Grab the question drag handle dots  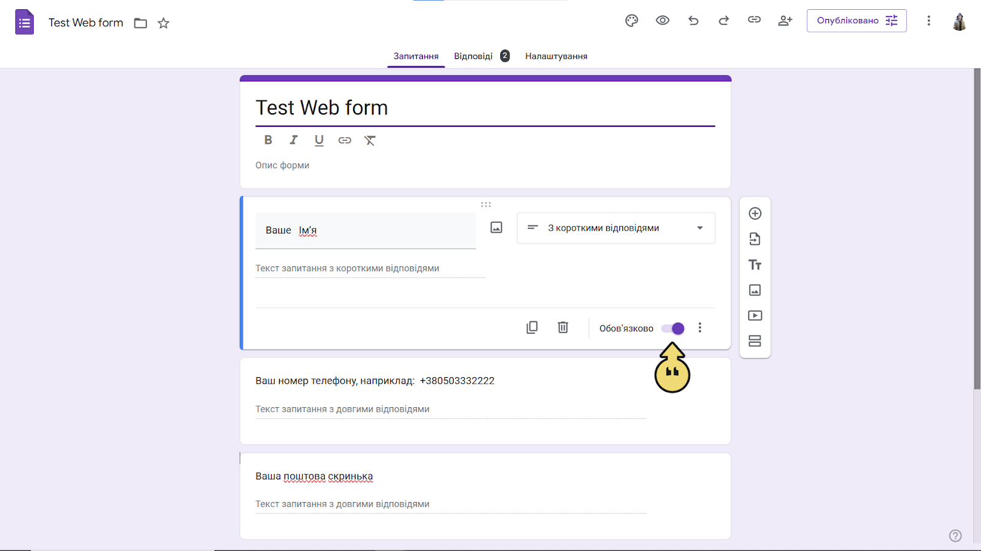486,204
